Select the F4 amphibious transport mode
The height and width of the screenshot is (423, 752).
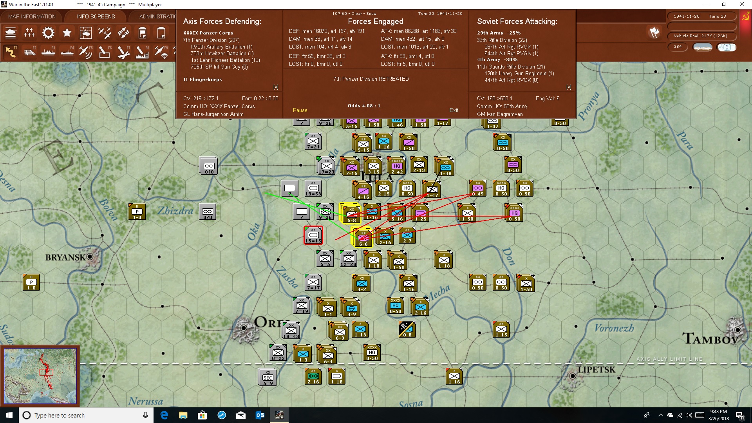(67, 52)
